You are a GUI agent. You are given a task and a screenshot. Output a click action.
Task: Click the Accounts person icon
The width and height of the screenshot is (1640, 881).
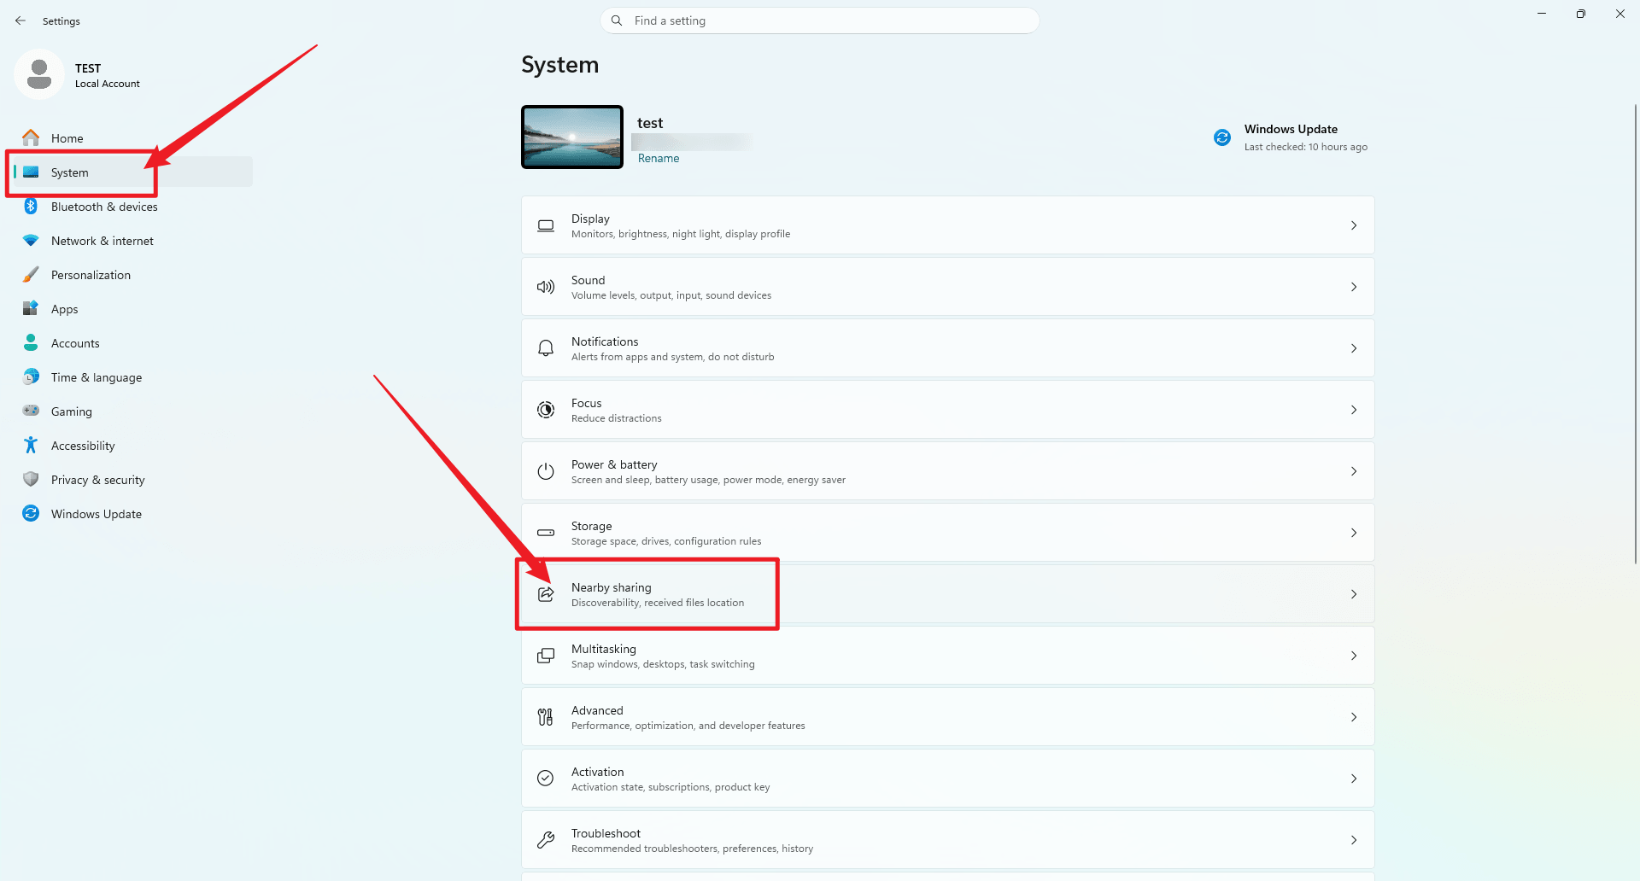pos(31,342)
